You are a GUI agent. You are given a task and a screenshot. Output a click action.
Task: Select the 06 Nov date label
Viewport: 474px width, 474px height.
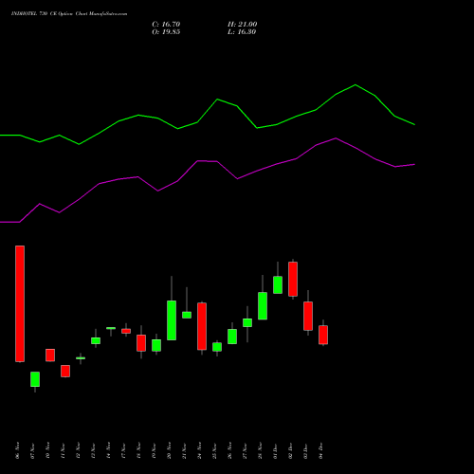[17, 450]
